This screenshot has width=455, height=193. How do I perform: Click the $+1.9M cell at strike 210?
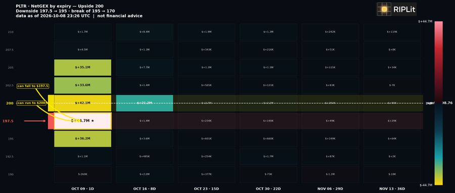coord(206,32)
